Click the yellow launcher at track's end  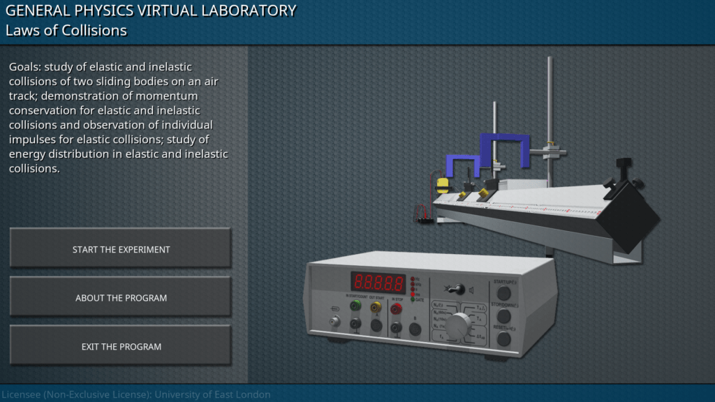click(442, 185)
